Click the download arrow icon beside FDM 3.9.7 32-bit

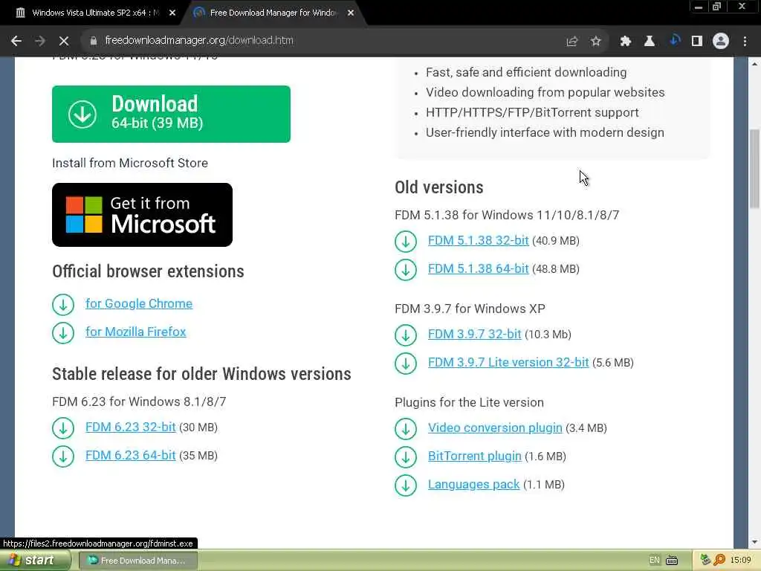(x=406, y=335)
